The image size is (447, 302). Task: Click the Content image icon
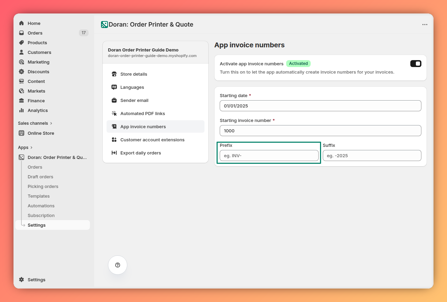(x=21, y=81)
